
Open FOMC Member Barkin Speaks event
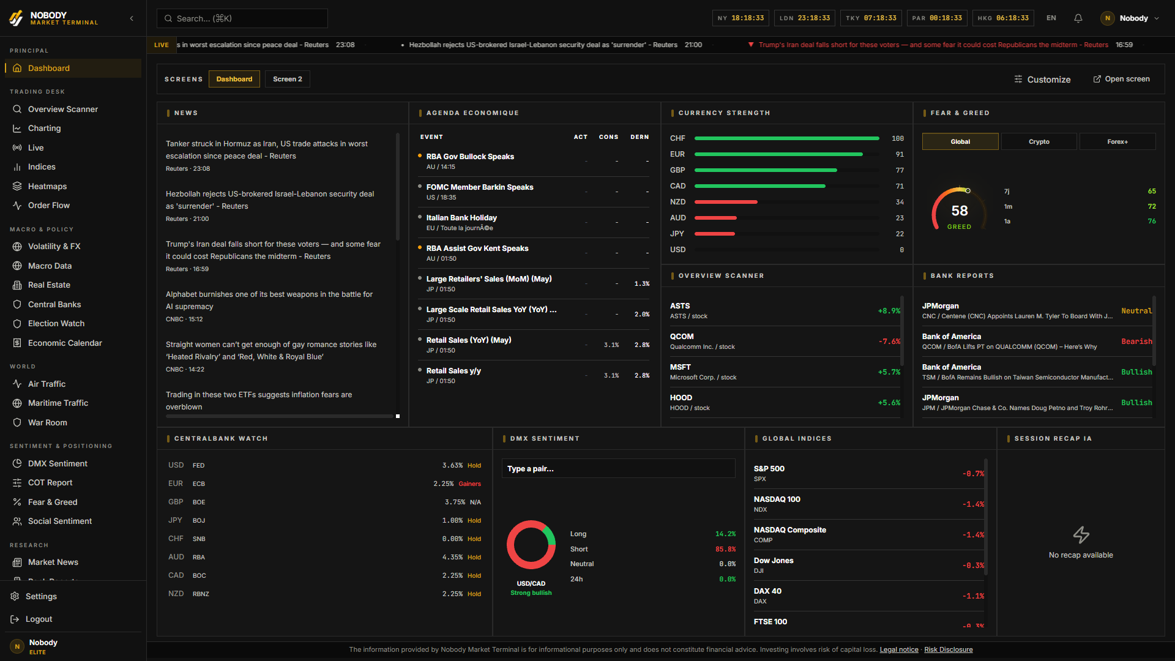[x=534, y=192]
